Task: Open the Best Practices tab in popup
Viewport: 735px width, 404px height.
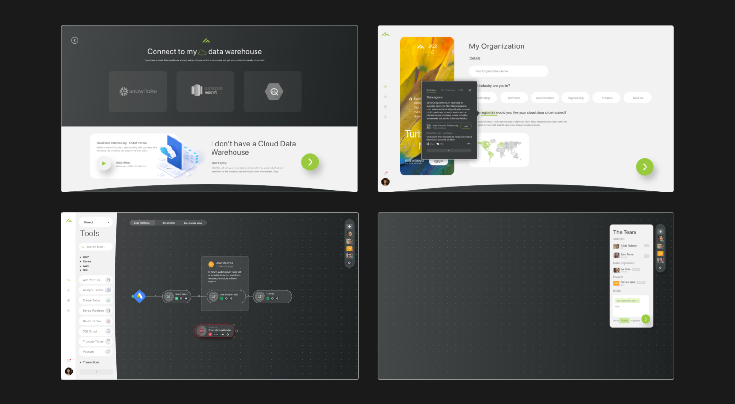Action: tap(448, 90)
